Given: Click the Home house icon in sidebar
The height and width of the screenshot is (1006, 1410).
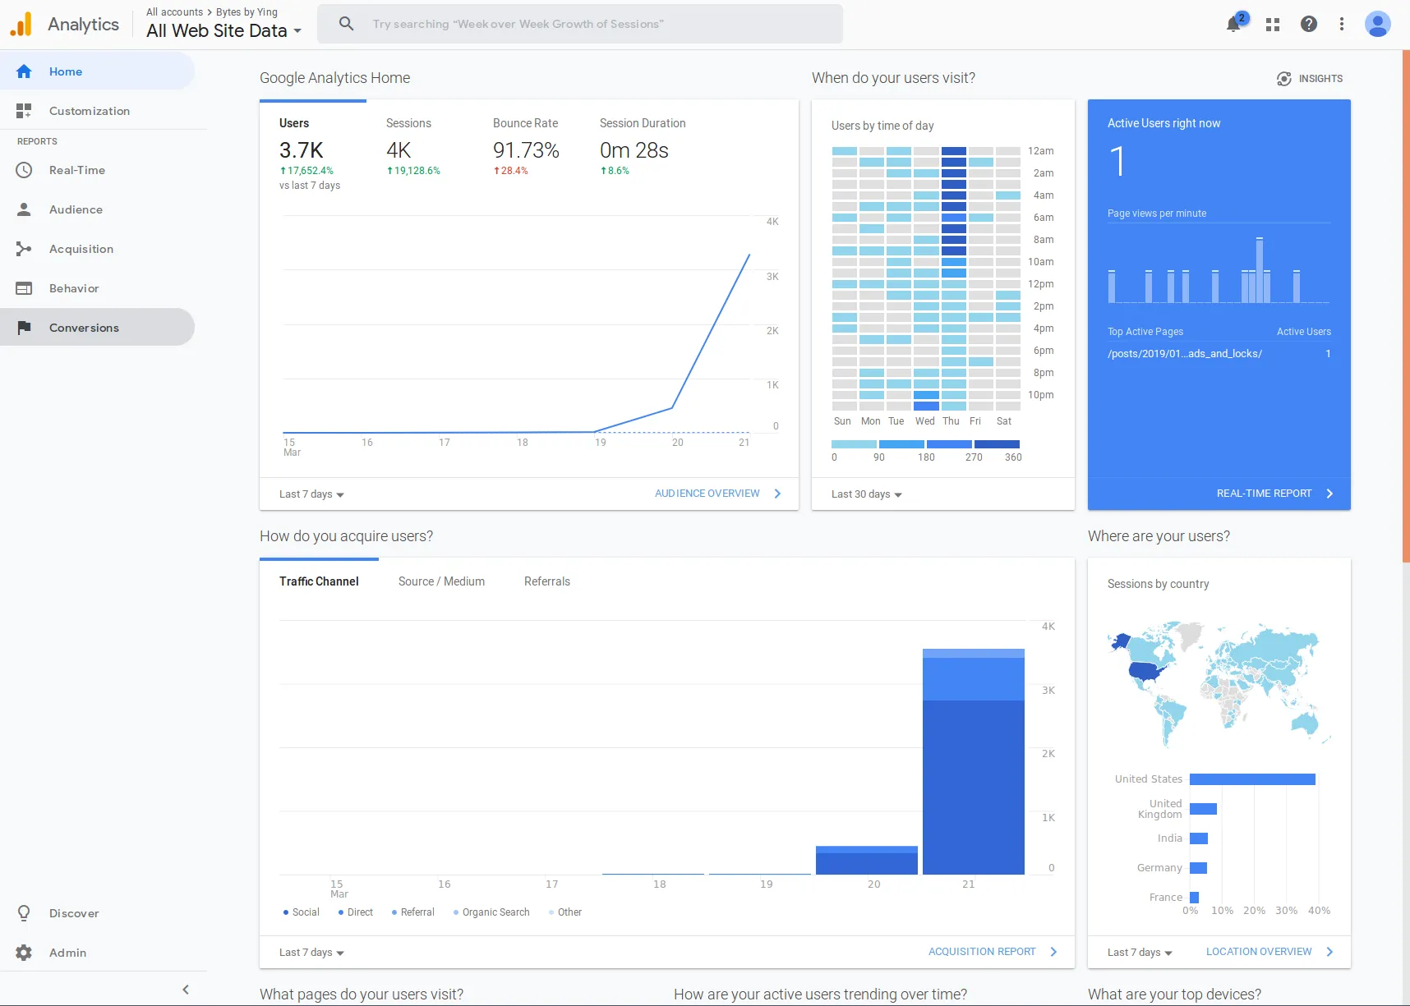Looking at the screenshot, I should pyautogui.click(x=24, y=71).
